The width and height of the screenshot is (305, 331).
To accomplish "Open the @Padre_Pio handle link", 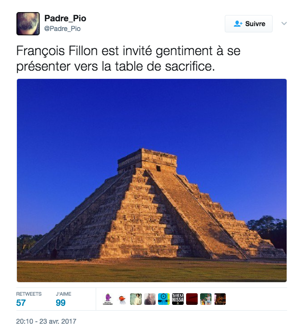I will pyautogui.click(x=62, y=29).
